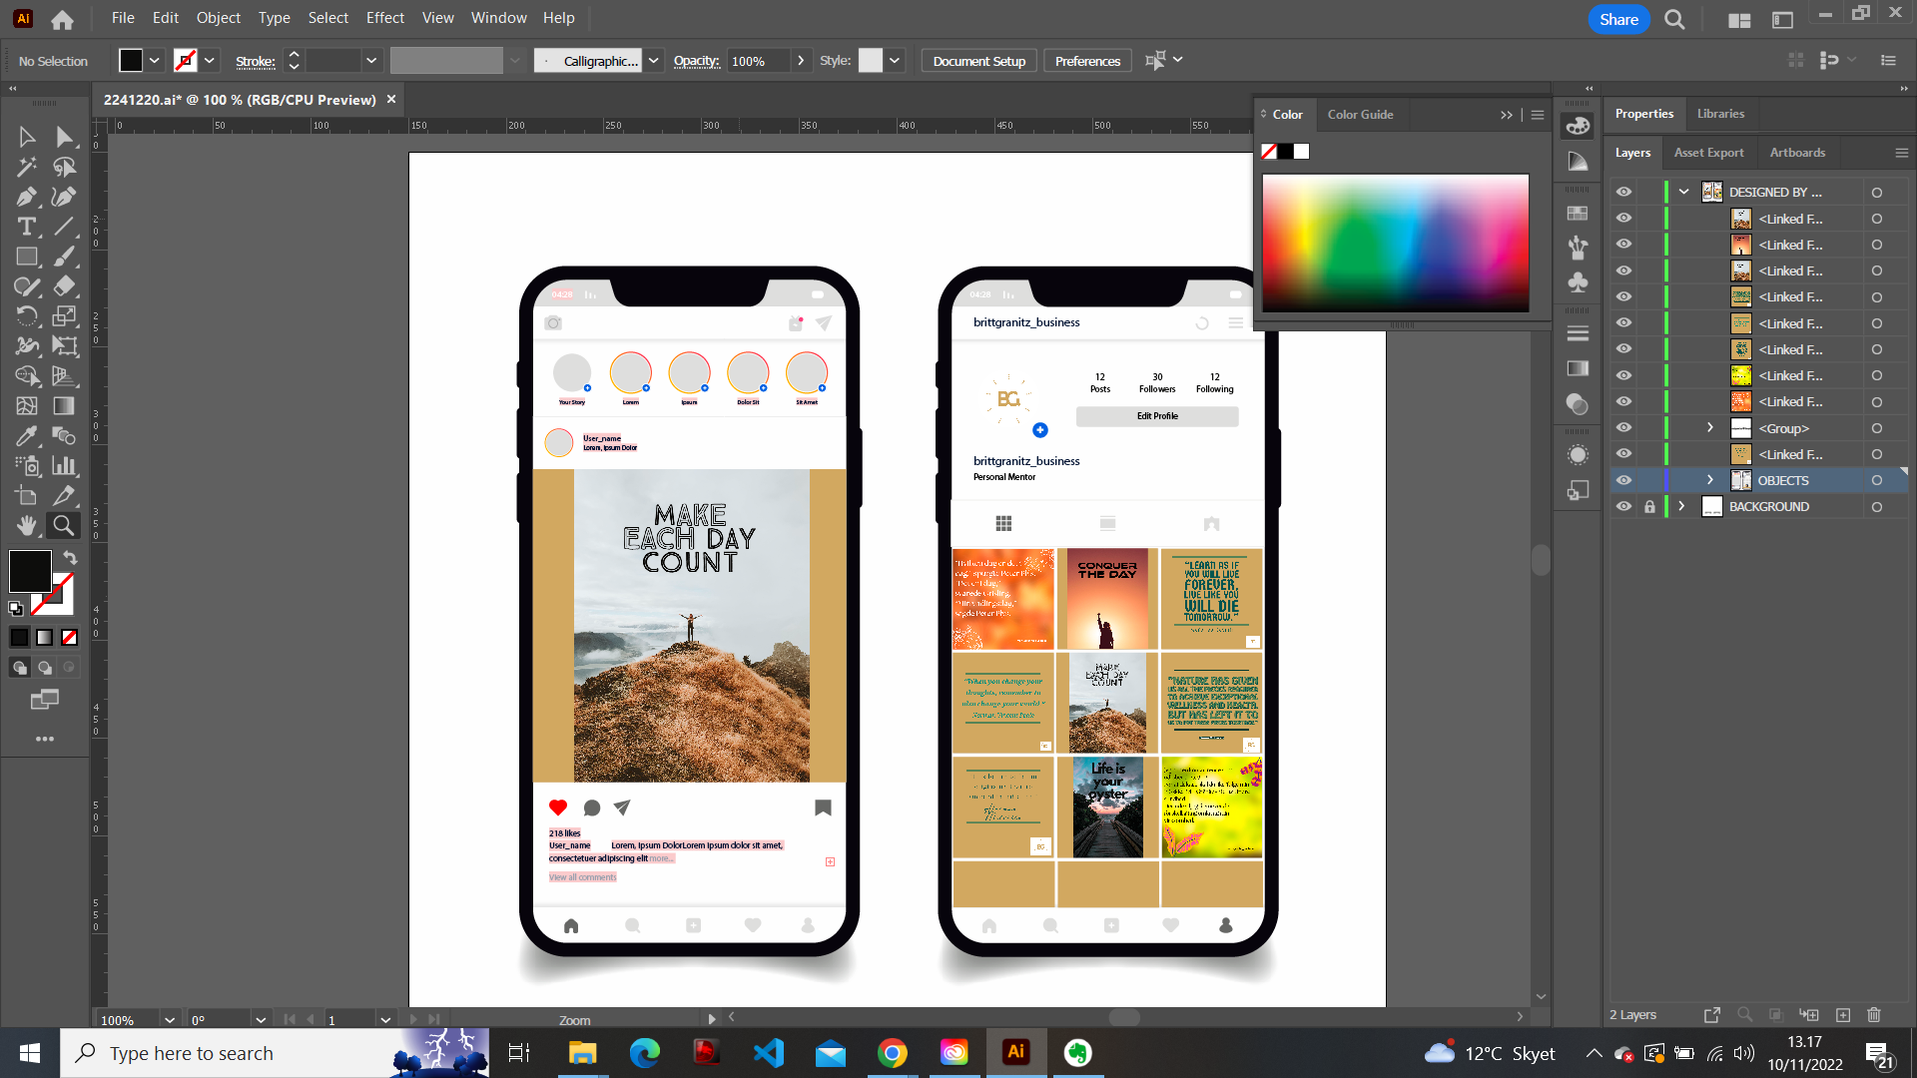Switch to the Artboards tab

click(1796, 153)
